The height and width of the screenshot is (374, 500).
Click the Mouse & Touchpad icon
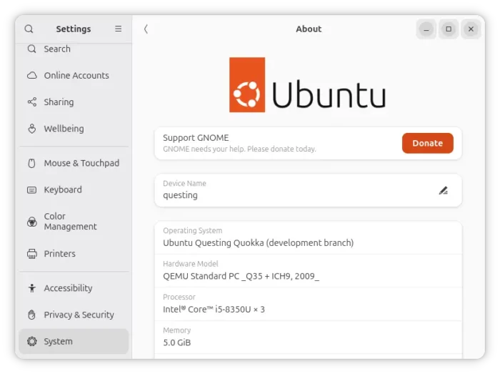tap(32, 163)
